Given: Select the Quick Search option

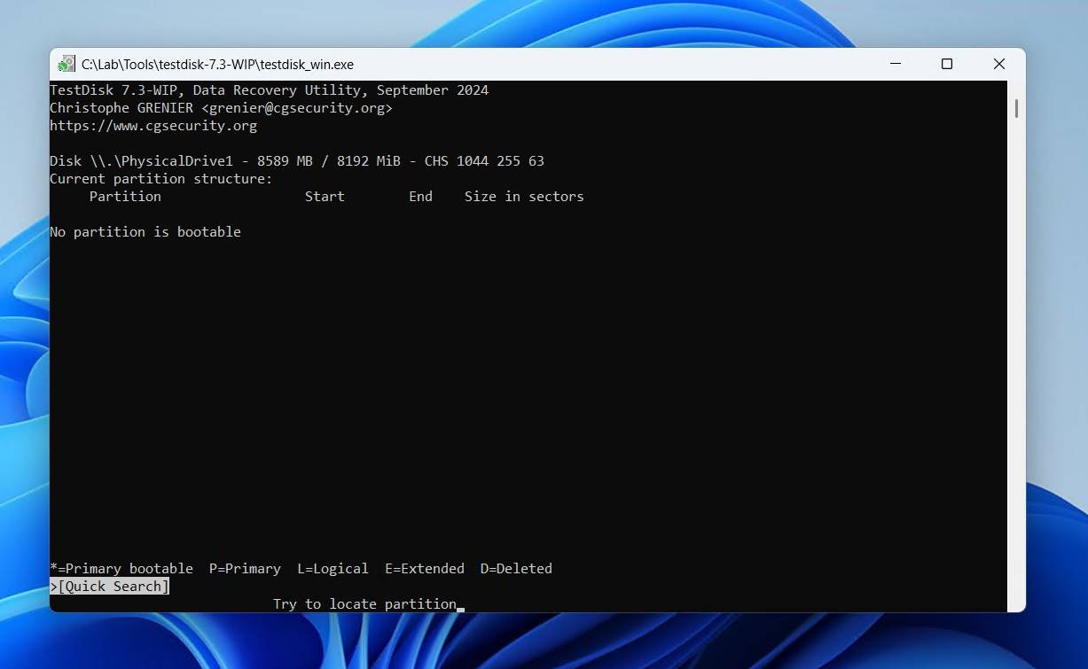Looking at the screenshot, I should (110, 587).
